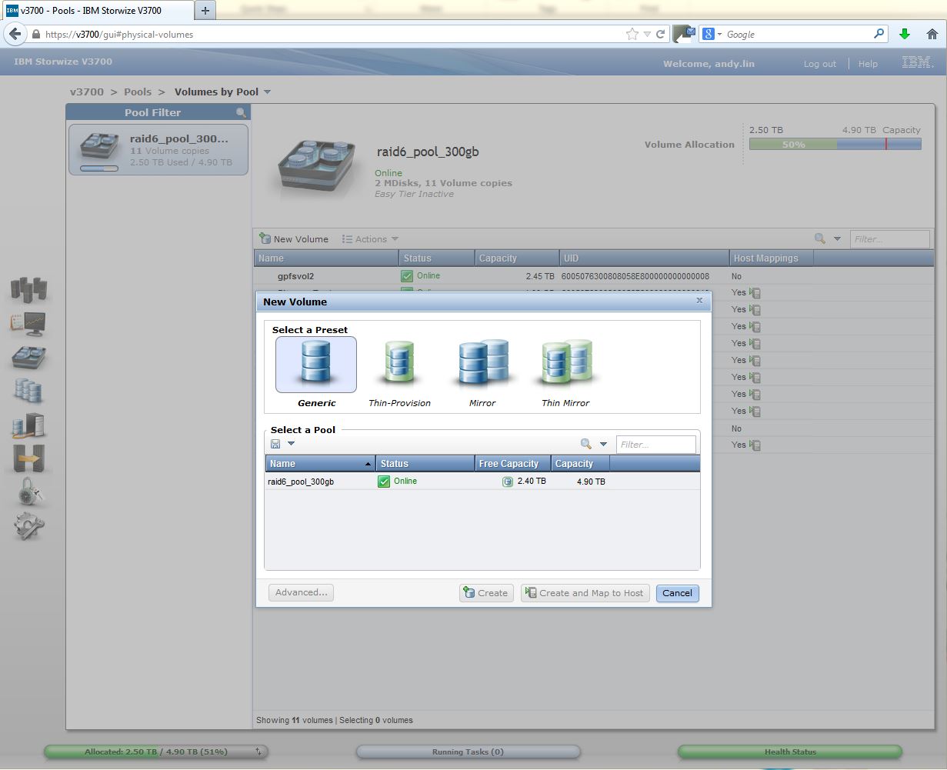
Task: Reload the page using the refresh icon
Action: [660, 34]
